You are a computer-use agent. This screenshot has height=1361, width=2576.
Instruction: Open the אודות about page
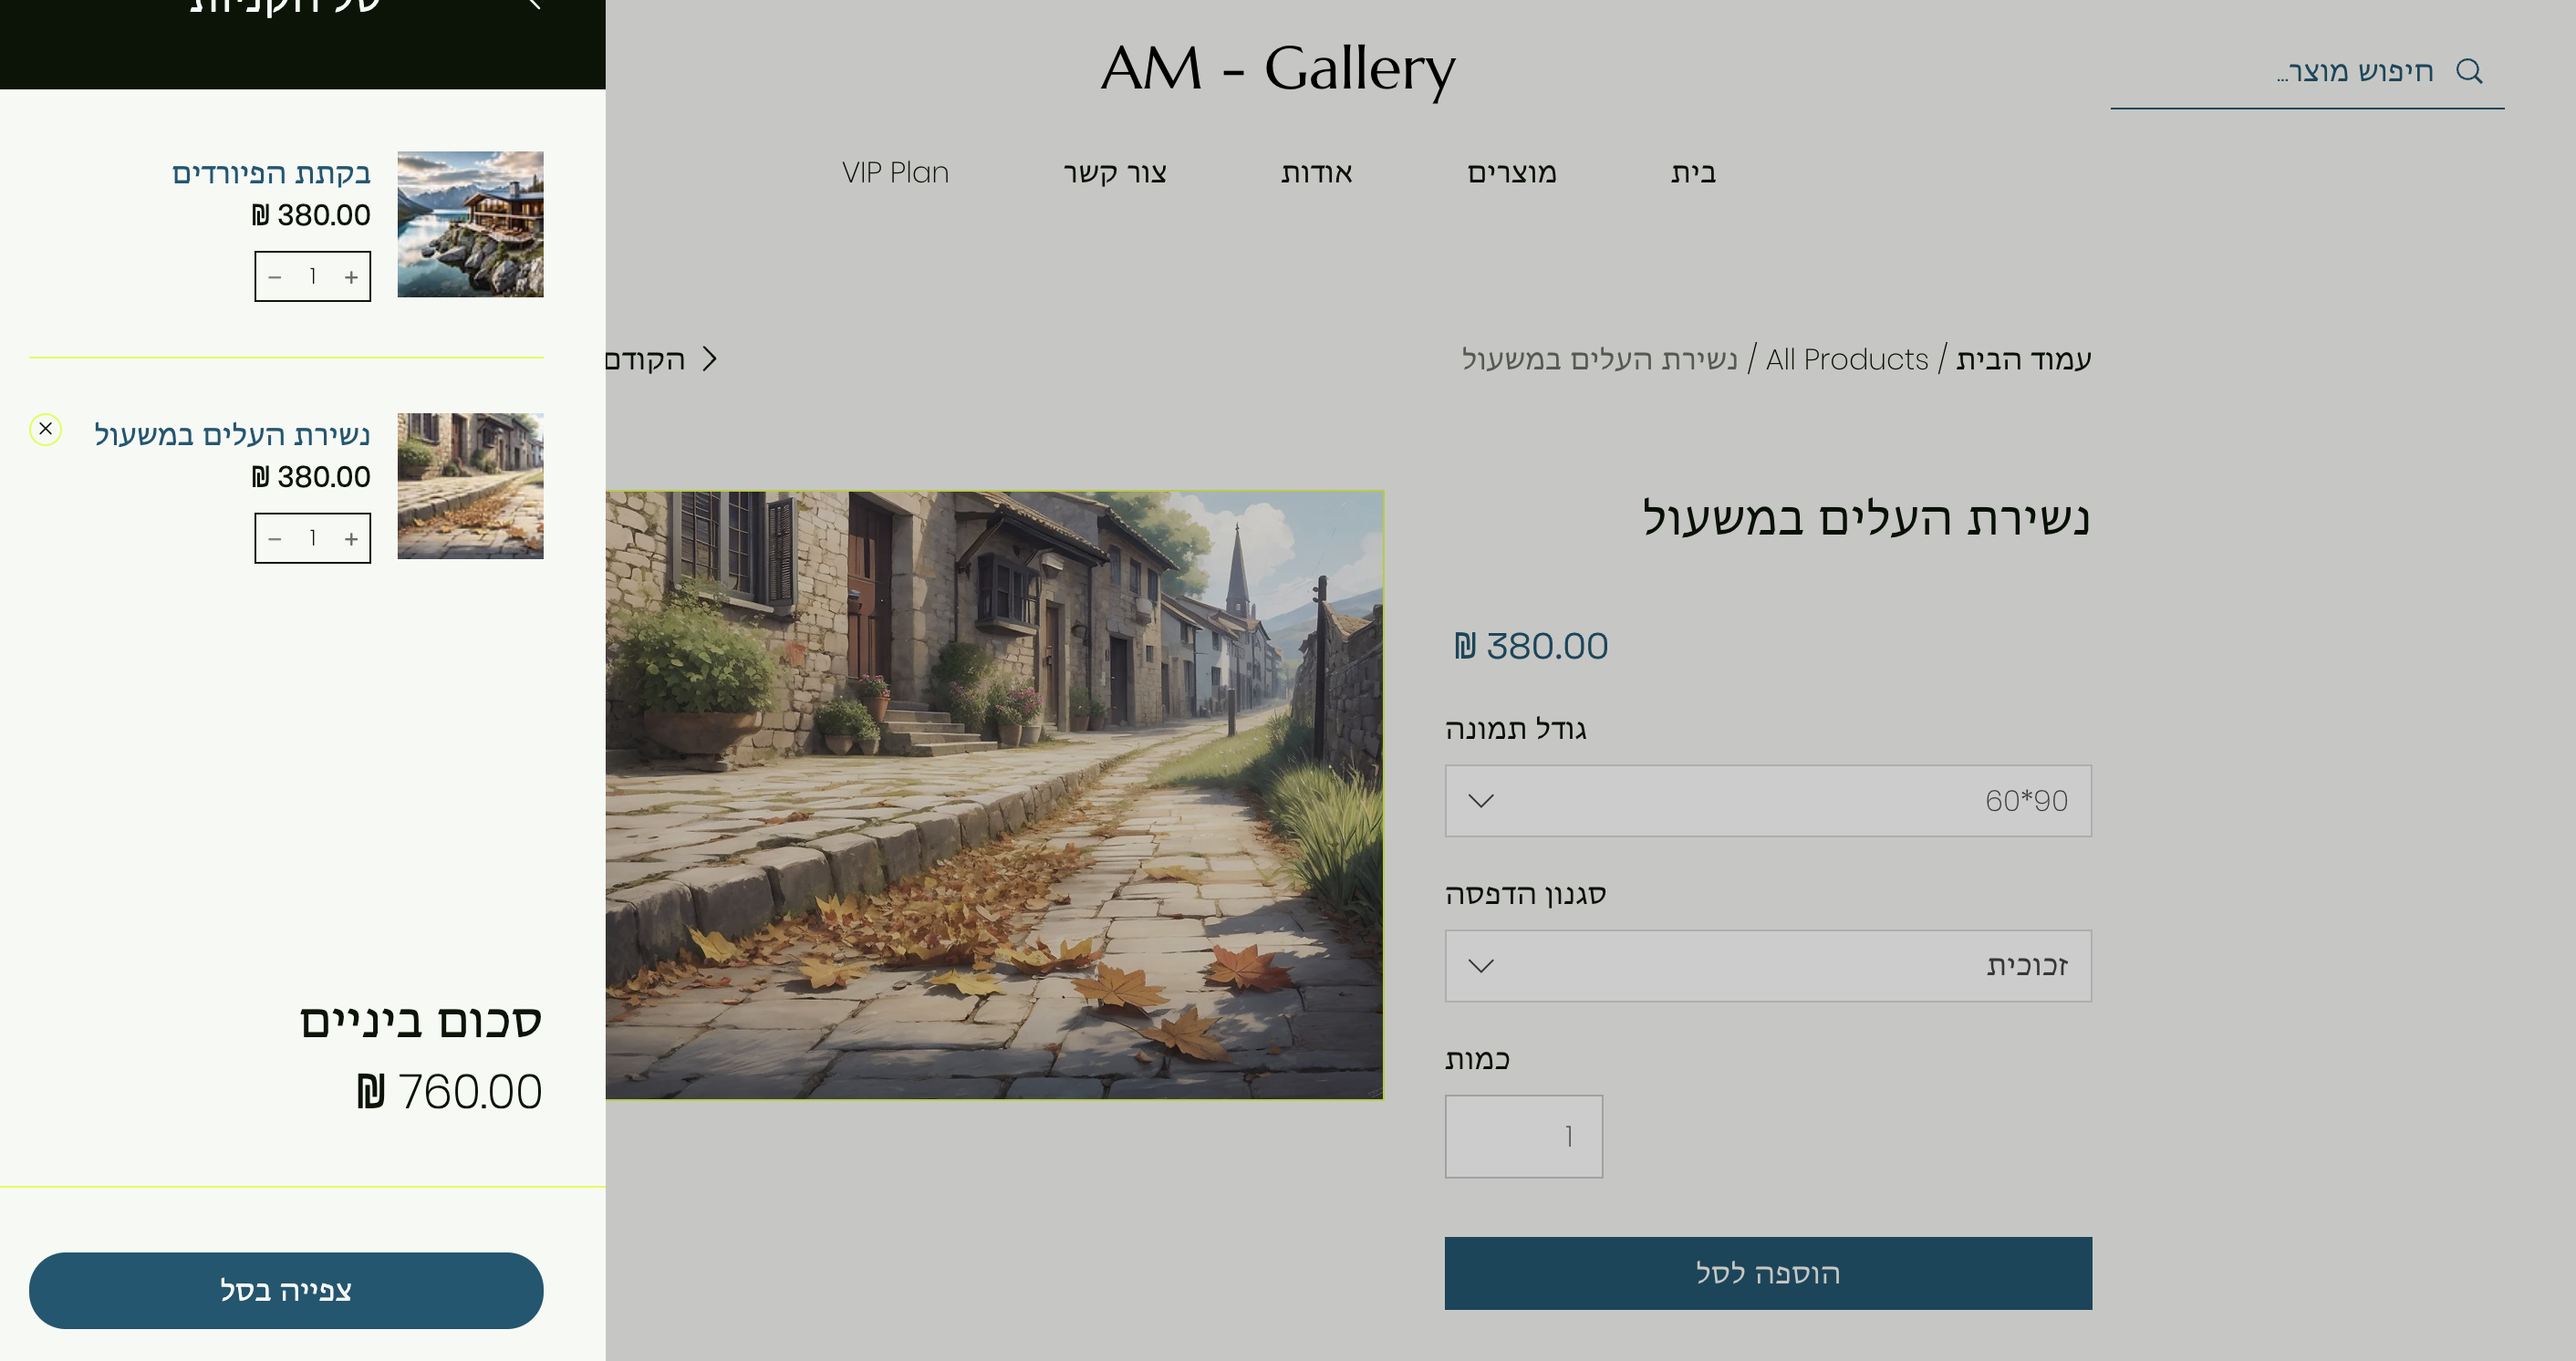[x=1316, y=173]
